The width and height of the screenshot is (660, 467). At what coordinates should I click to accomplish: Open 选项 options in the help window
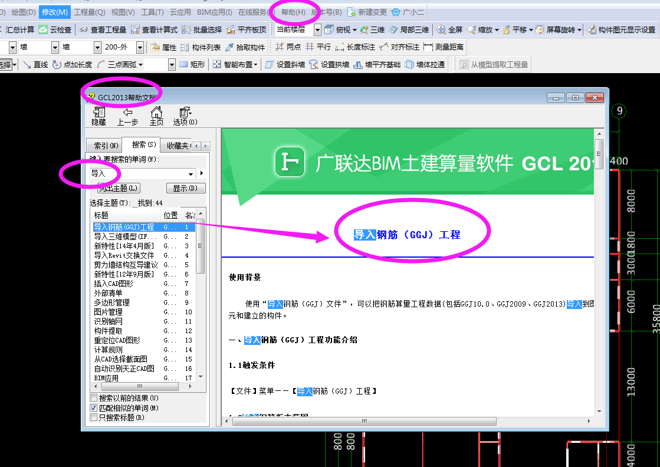(185, 117)
